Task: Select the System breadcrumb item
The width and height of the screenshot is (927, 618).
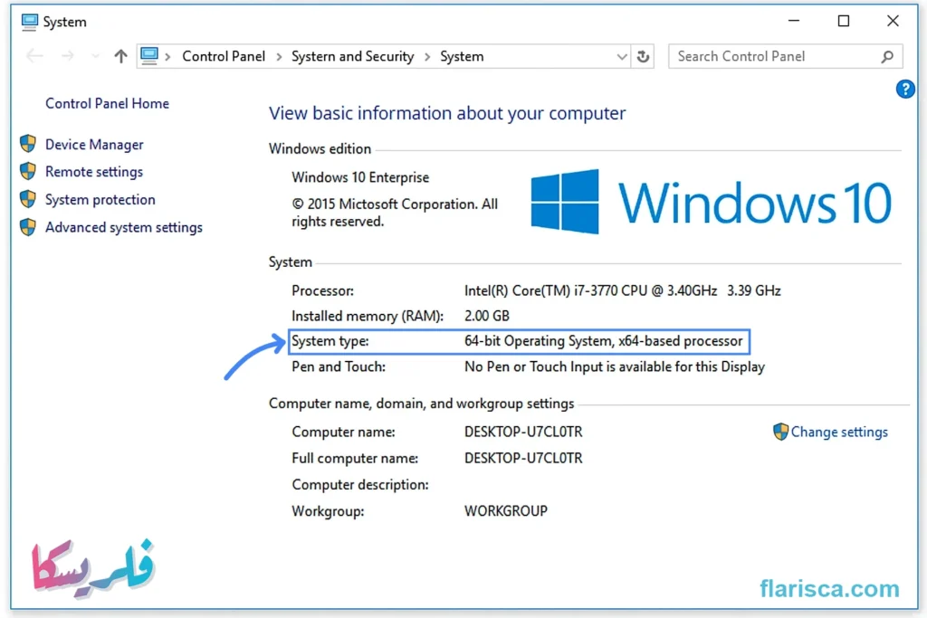Action: (462, 56)
